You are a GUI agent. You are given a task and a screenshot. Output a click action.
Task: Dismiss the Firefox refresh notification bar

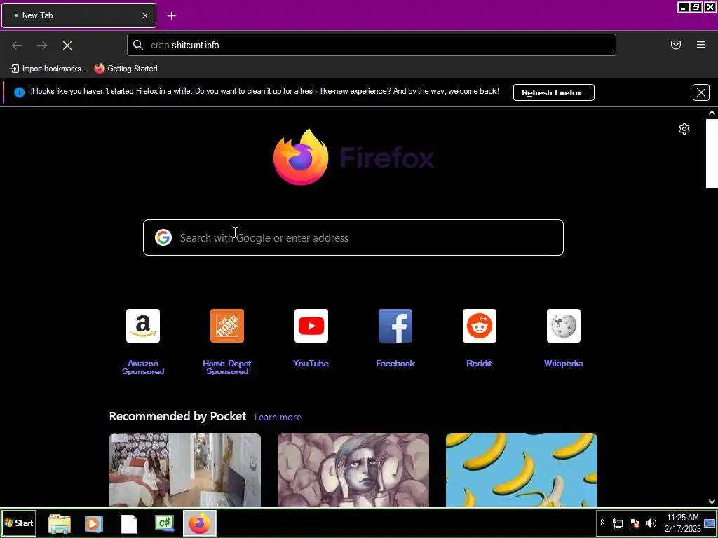tap(700, 92)
